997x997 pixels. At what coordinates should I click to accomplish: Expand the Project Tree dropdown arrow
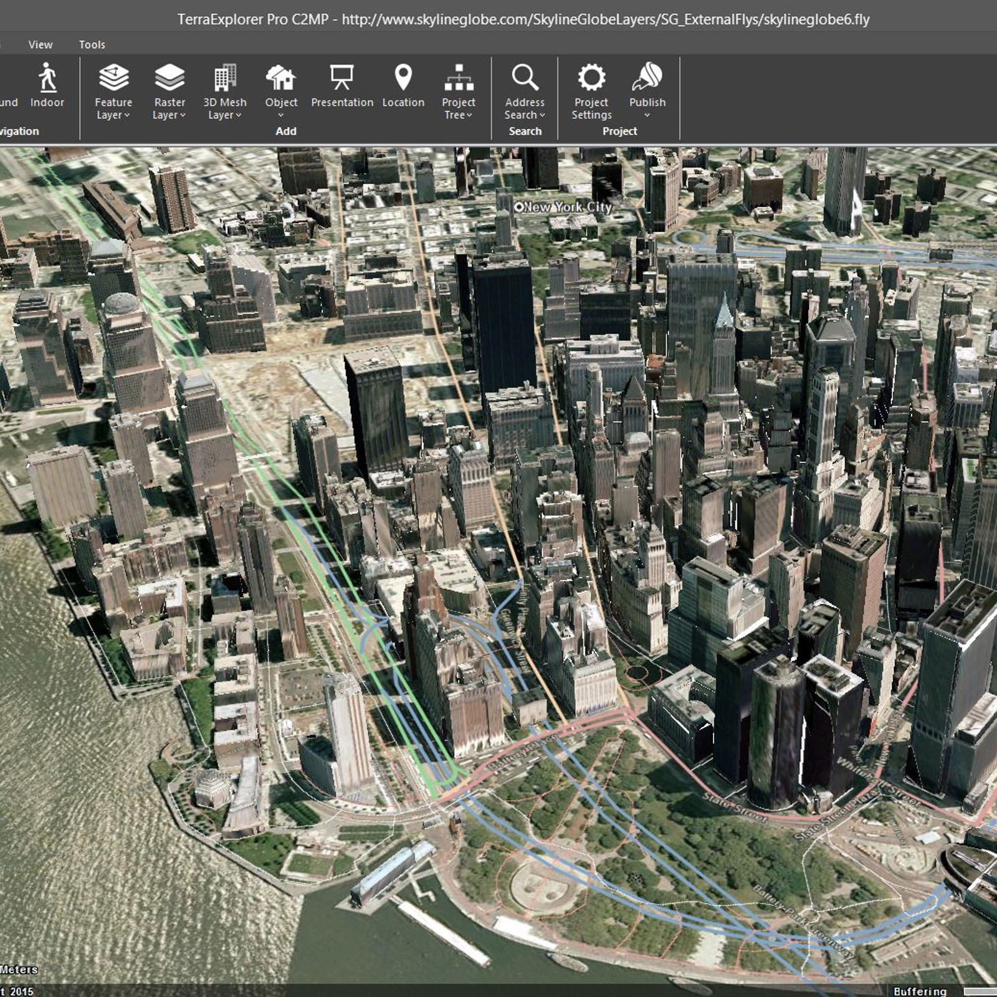pyautogui.click(x=469, y=115)
